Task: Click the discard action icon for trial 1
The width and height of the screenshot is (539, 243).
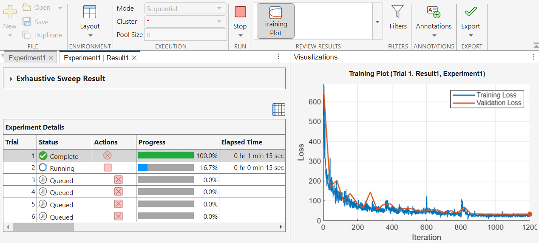Action: click(x=108, y=155)
